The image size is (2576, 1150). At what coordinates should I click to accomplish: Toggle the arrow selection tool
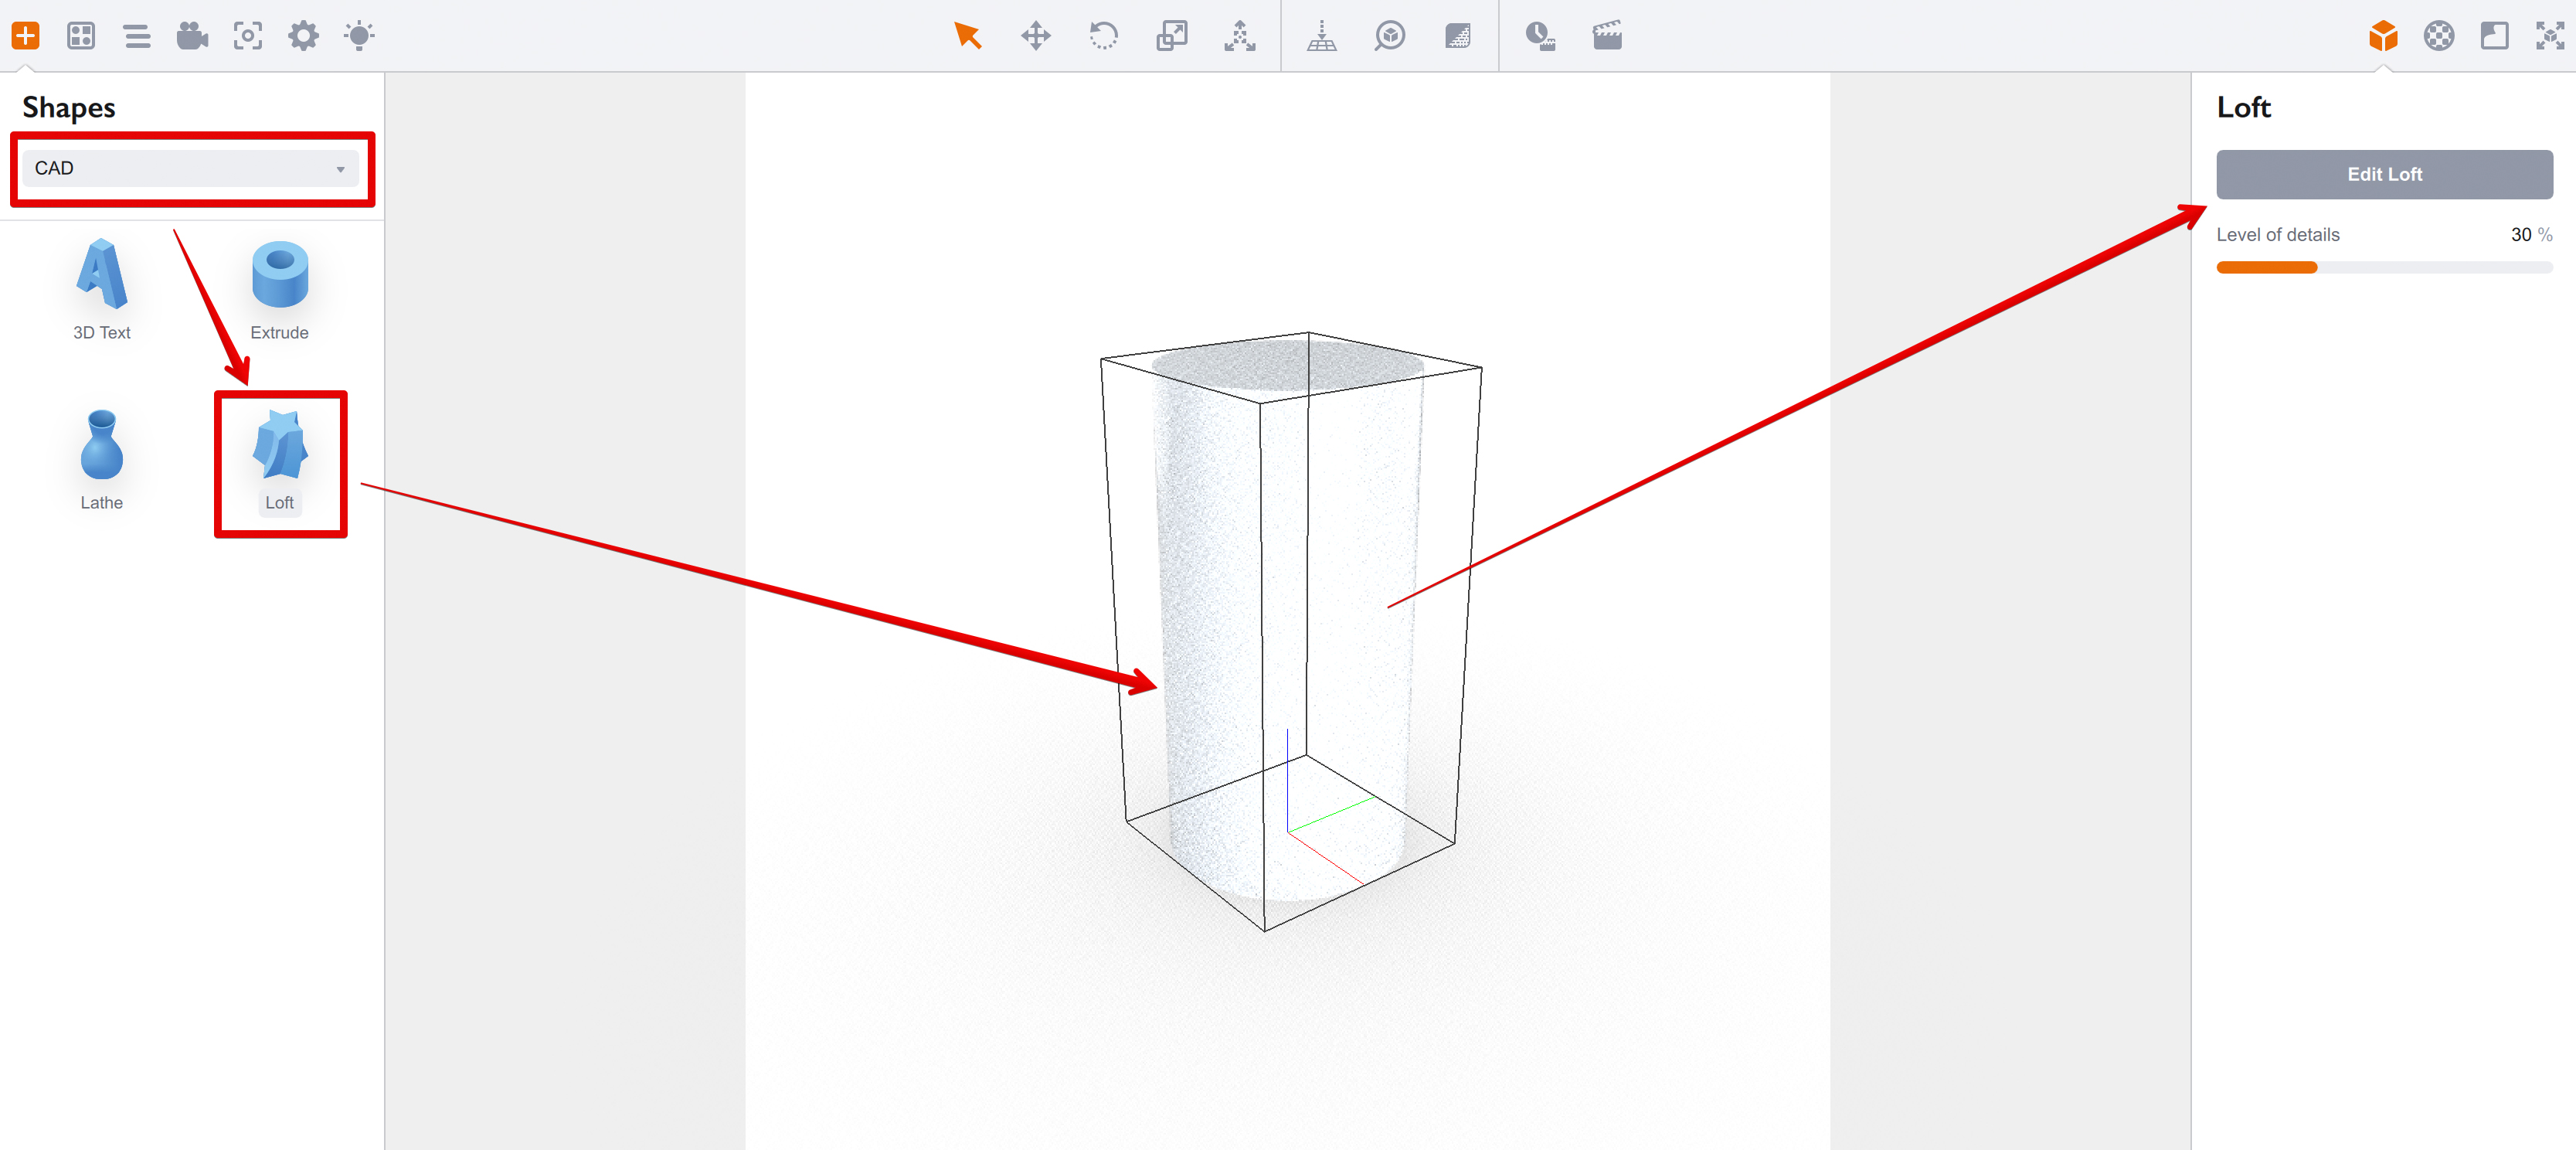click(967, 36)
